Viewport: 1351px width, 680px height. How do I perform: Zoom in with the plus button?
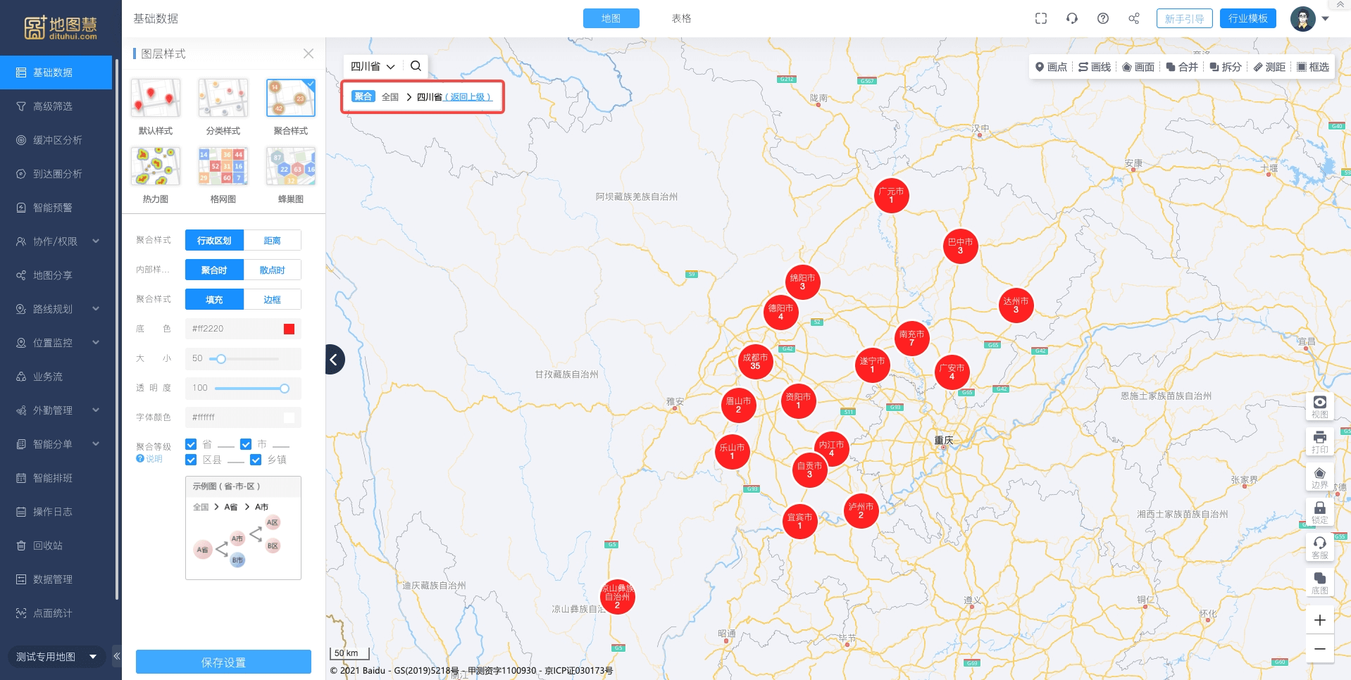[x=1319, y=620]
